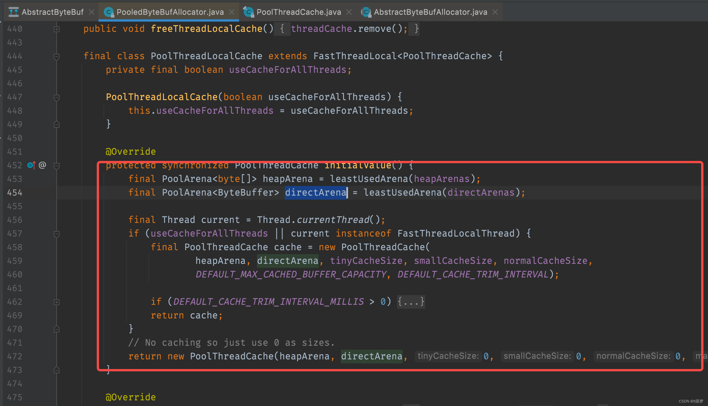Screen dimensions: 708x406
Task: Click the class icon on PoolThreadCache.java tab
Action: coord(248,12)
